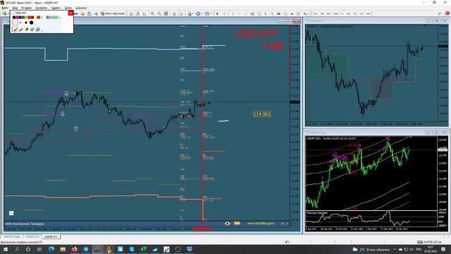Select the highlighter ink tool
This screenshot has height=254, width=451.
(27, 30)
